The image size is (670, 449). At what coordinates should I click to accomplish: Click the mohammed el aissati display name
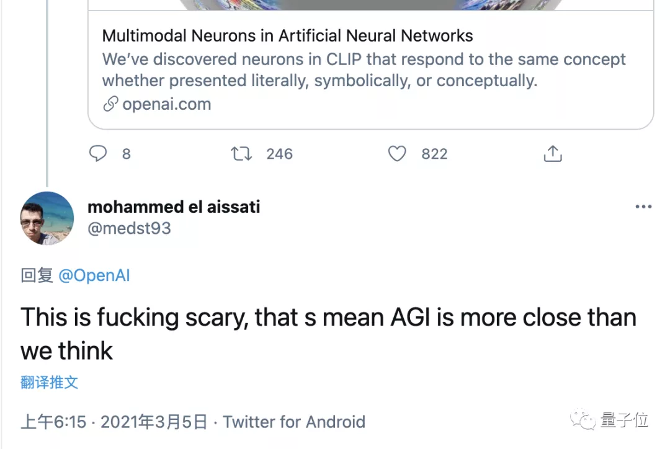[174, 207]
